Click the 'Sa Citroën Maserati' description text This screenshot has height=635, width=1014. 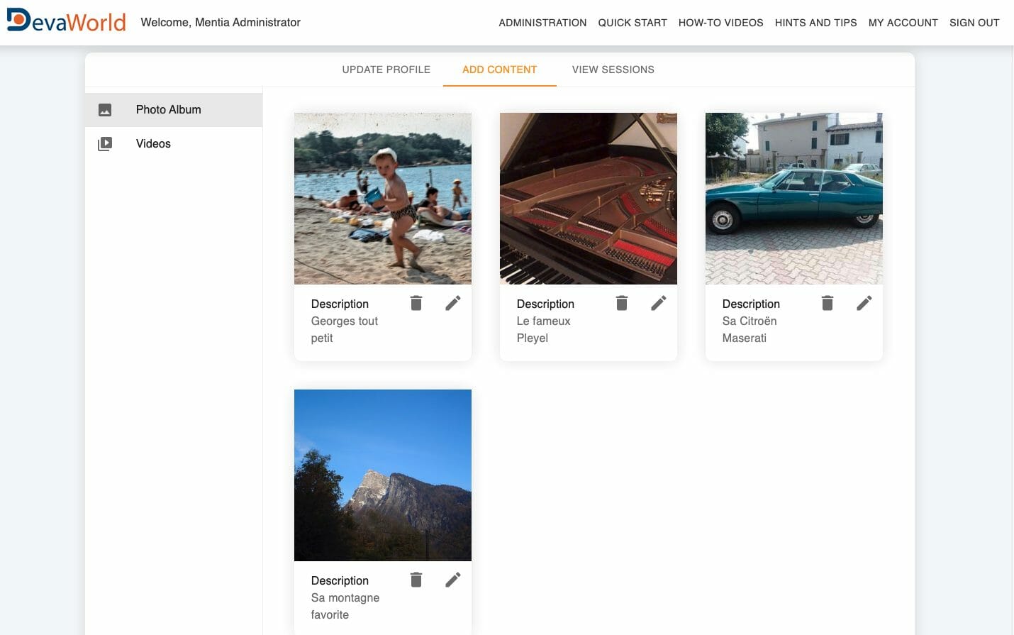[x=750, y=330]
